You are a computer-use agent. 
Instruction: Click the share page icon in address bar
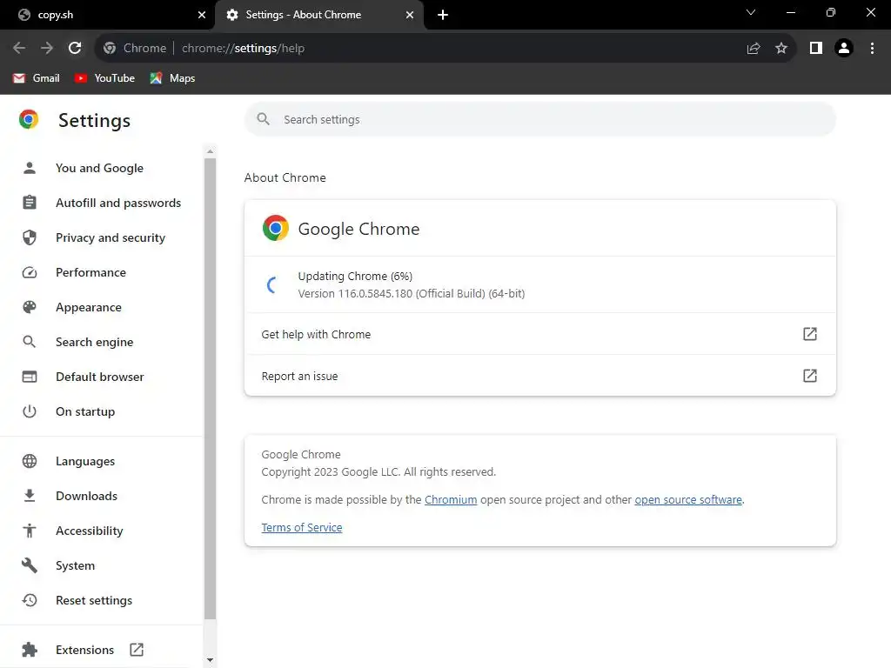click(x=754, y=49)
